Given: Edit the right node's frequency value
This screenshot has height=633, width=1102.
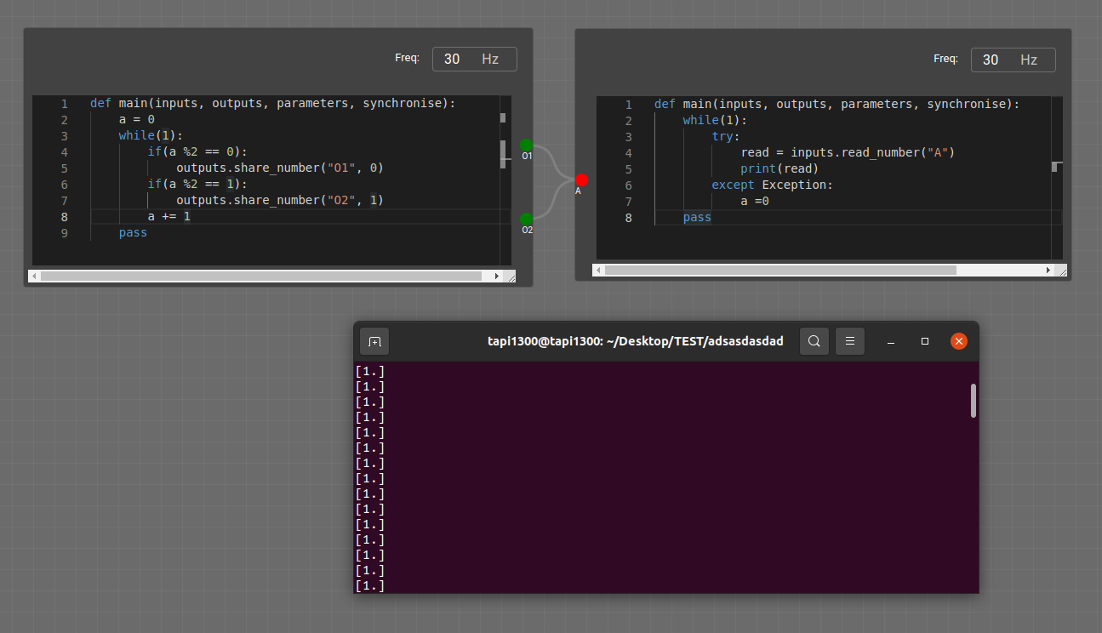Looking at the screenshot, I should pyautogui.click(x=990, y=60).
